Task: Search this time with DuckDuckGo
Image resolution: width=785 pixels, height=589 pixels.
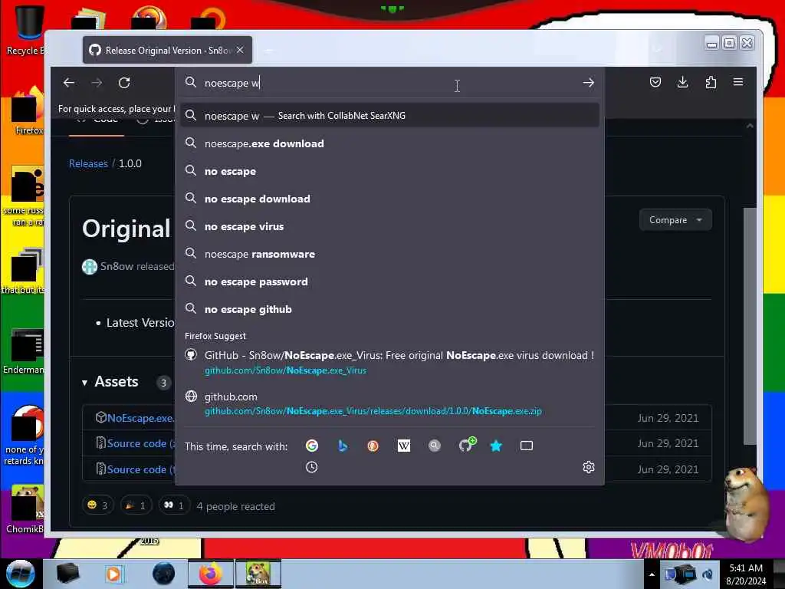Action: tap(373, 446)
